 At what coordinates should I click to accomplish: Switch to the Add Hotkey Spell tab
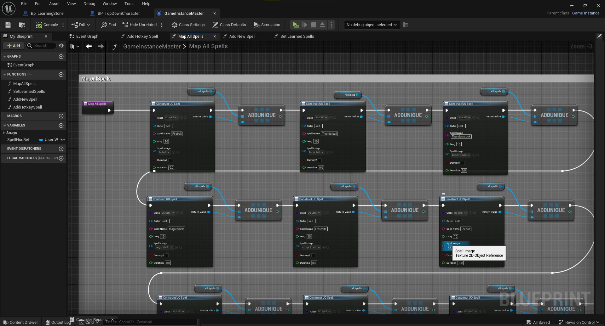click(142, 37)
